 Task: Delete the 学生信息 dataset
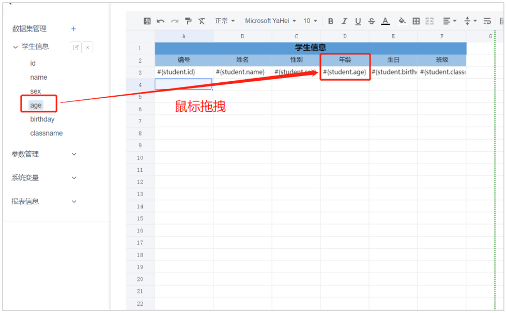click(88, 48)
